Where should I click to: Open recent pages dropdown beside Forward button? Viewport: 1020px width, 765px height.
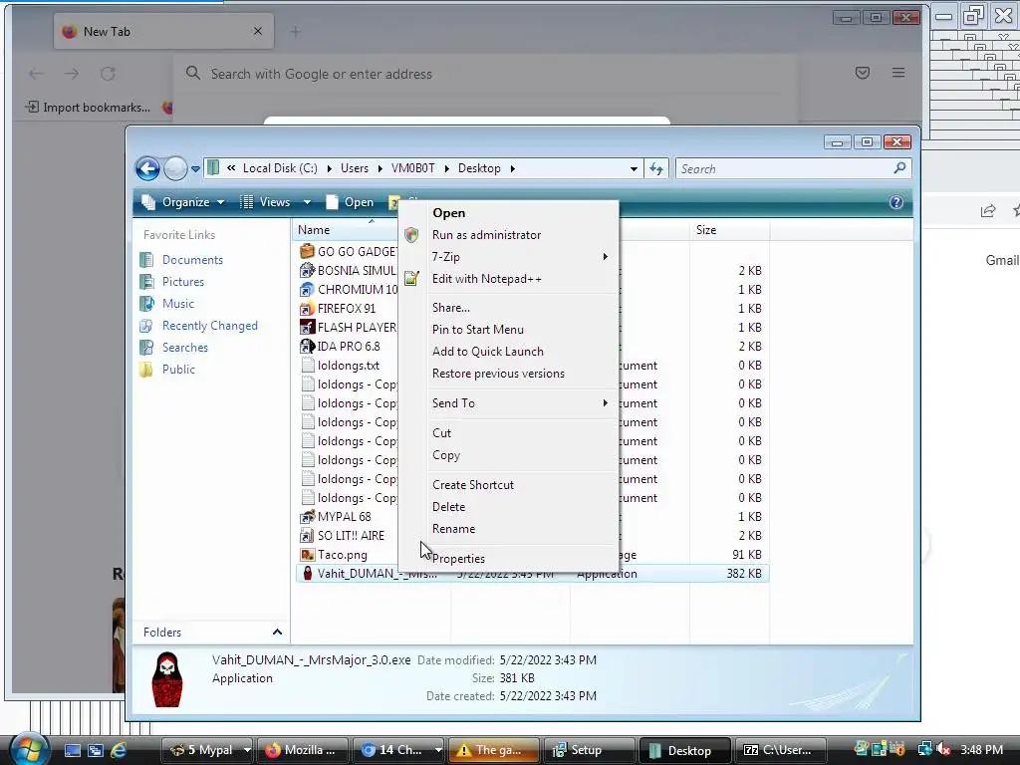click(195, 169)
